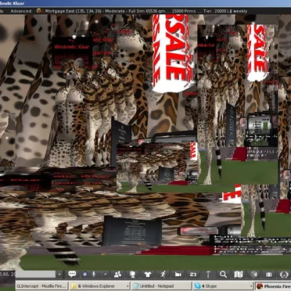Click the rightmost bottom toolbar icon
This screenshot has width=291, height=291.
pyautogui.click(x=284, y=275)
